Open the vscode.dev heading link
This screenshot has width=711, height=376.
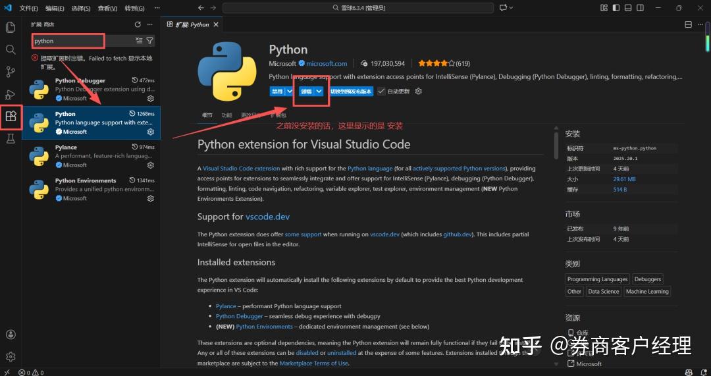click(x=267, y=217)
